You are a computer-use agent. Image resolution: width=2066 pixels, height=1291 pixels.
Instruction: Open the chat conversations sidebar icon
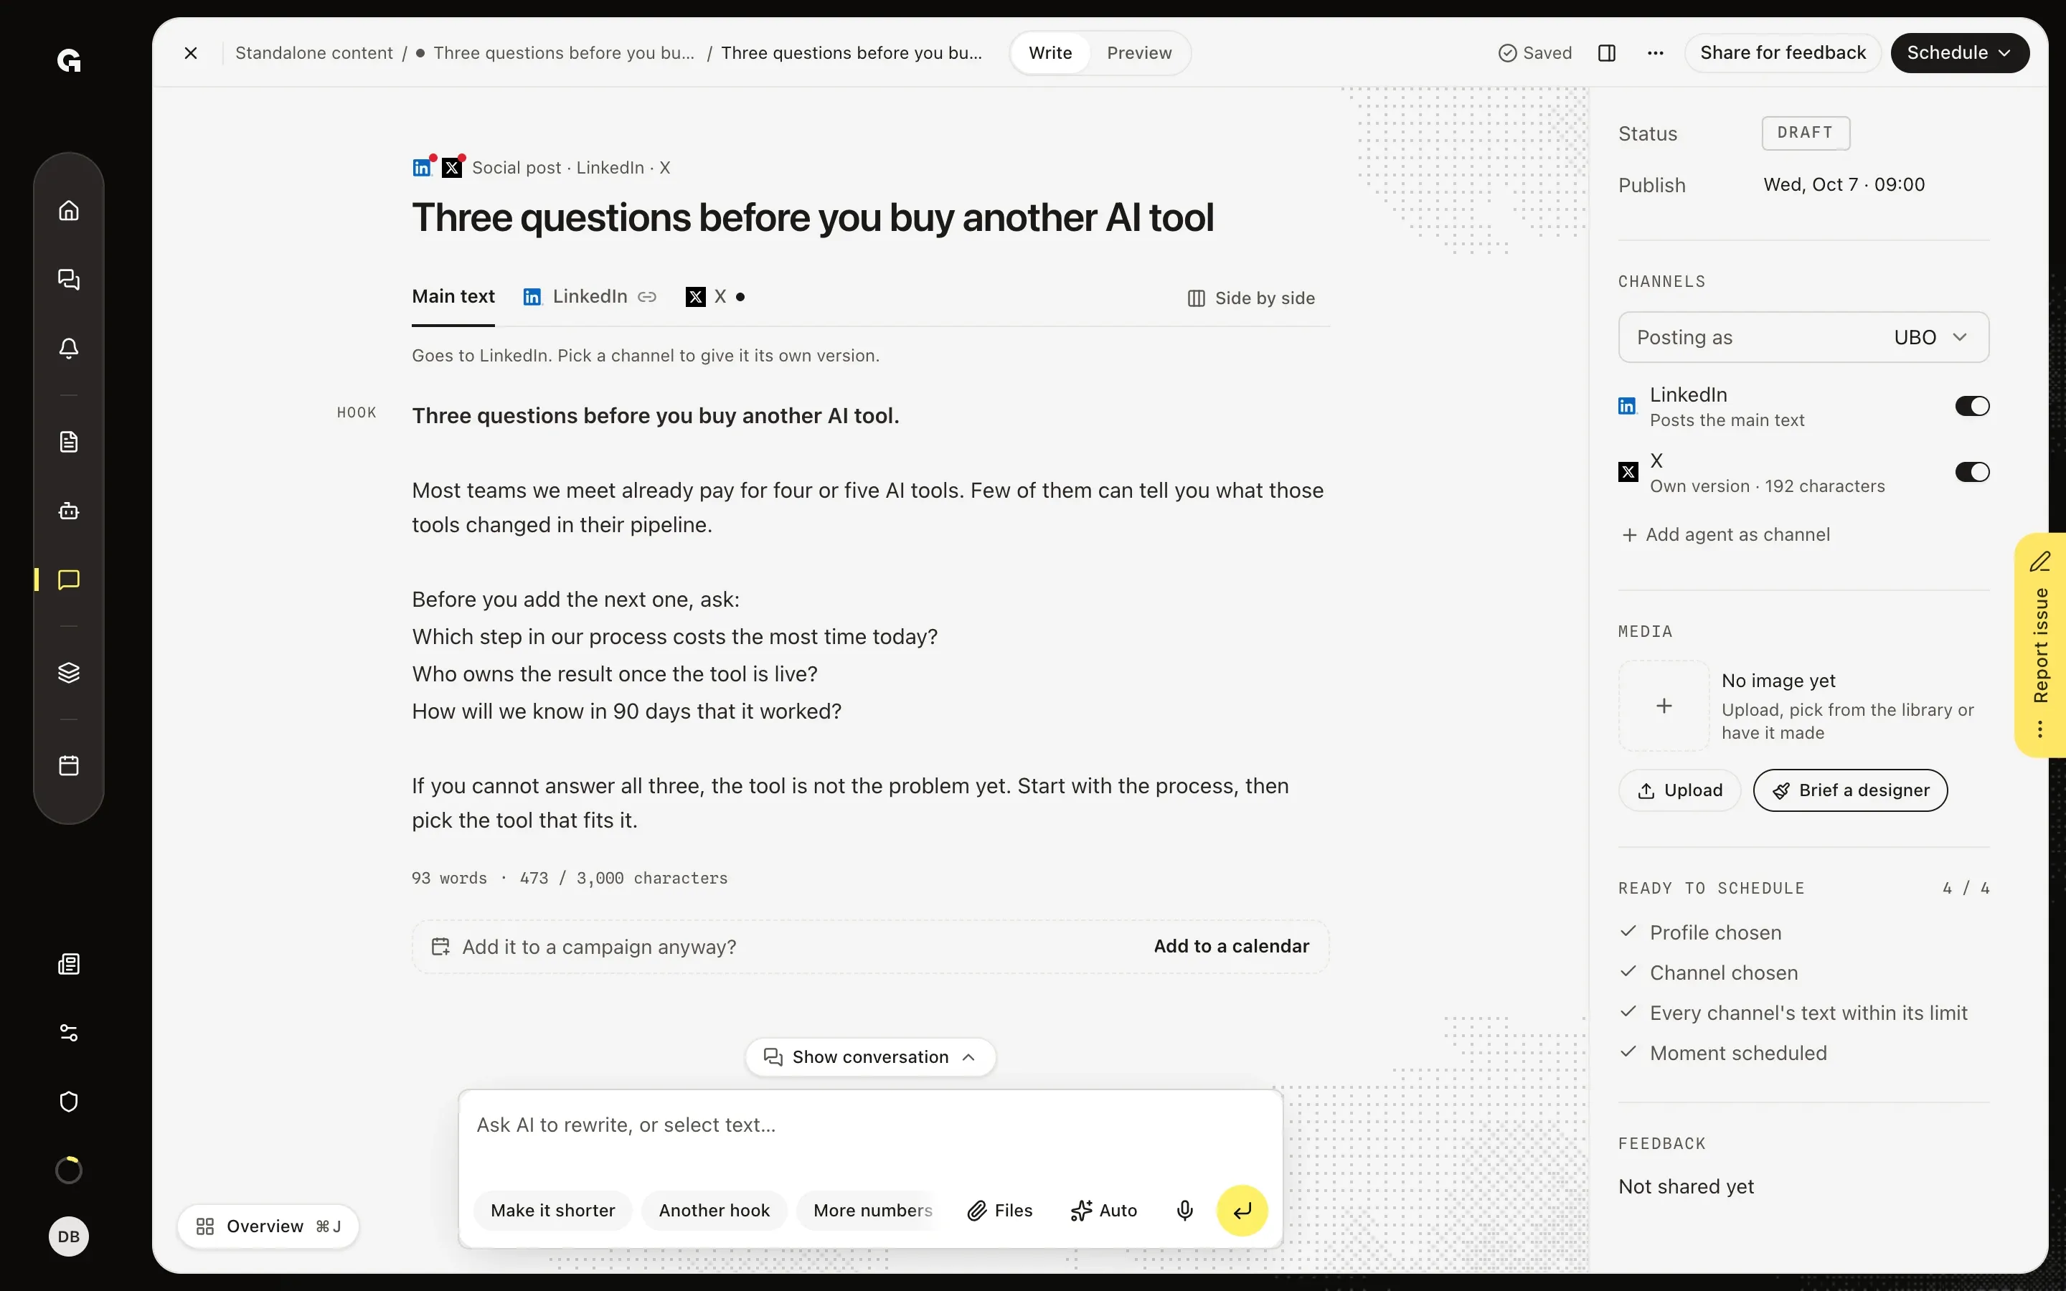68,279
